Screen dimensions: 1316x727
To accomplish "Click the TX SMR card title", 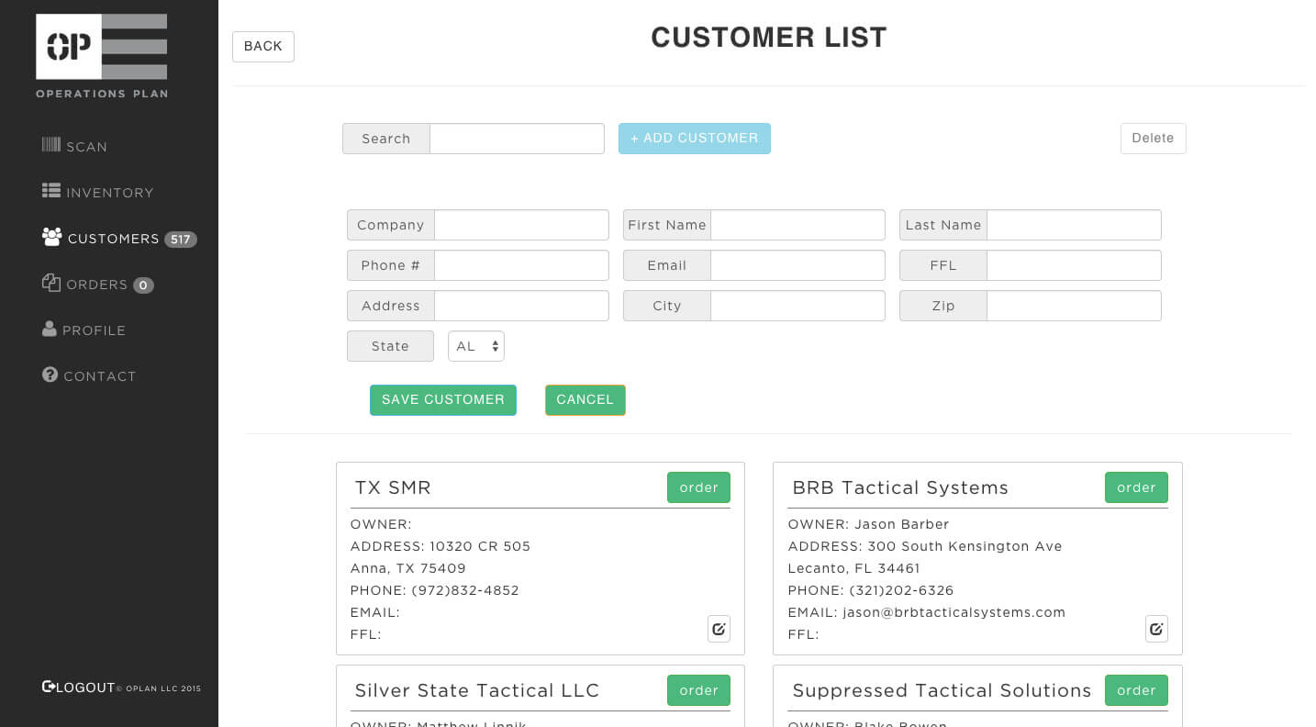I will click(393, 487).
